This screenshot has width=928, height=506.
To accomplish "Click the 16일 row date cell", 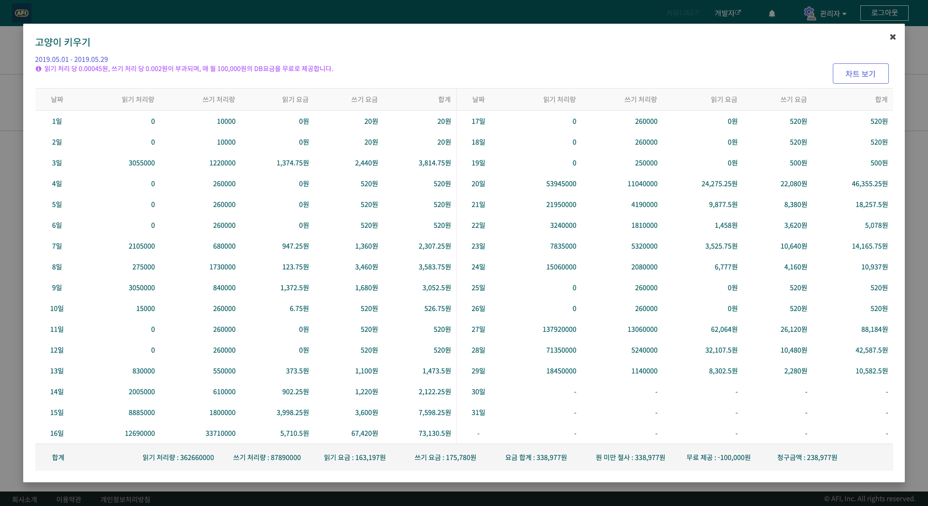I will click(57, 433).
